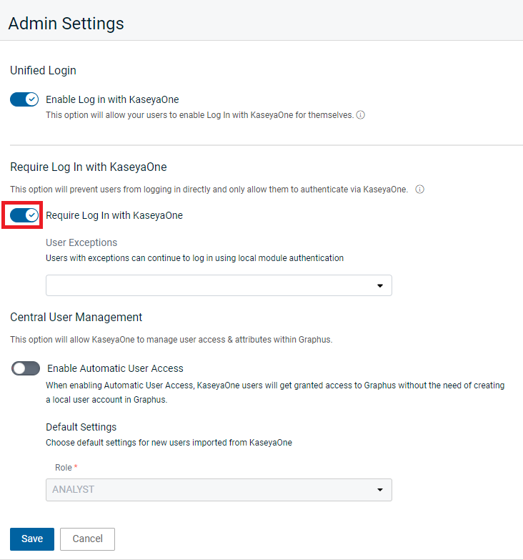The image size is (523, 560).
Task: Click the Role field label
Action: [x=64, y=468]
